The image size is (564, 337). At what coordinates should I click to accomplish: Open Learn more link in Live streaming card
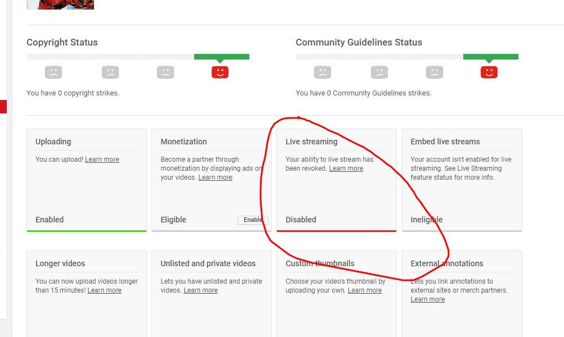tap(346, 168)
